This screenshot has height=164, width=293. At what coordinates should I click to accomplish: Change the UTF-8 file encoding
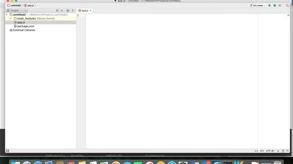pyautogui.click(x=270, y=151)
